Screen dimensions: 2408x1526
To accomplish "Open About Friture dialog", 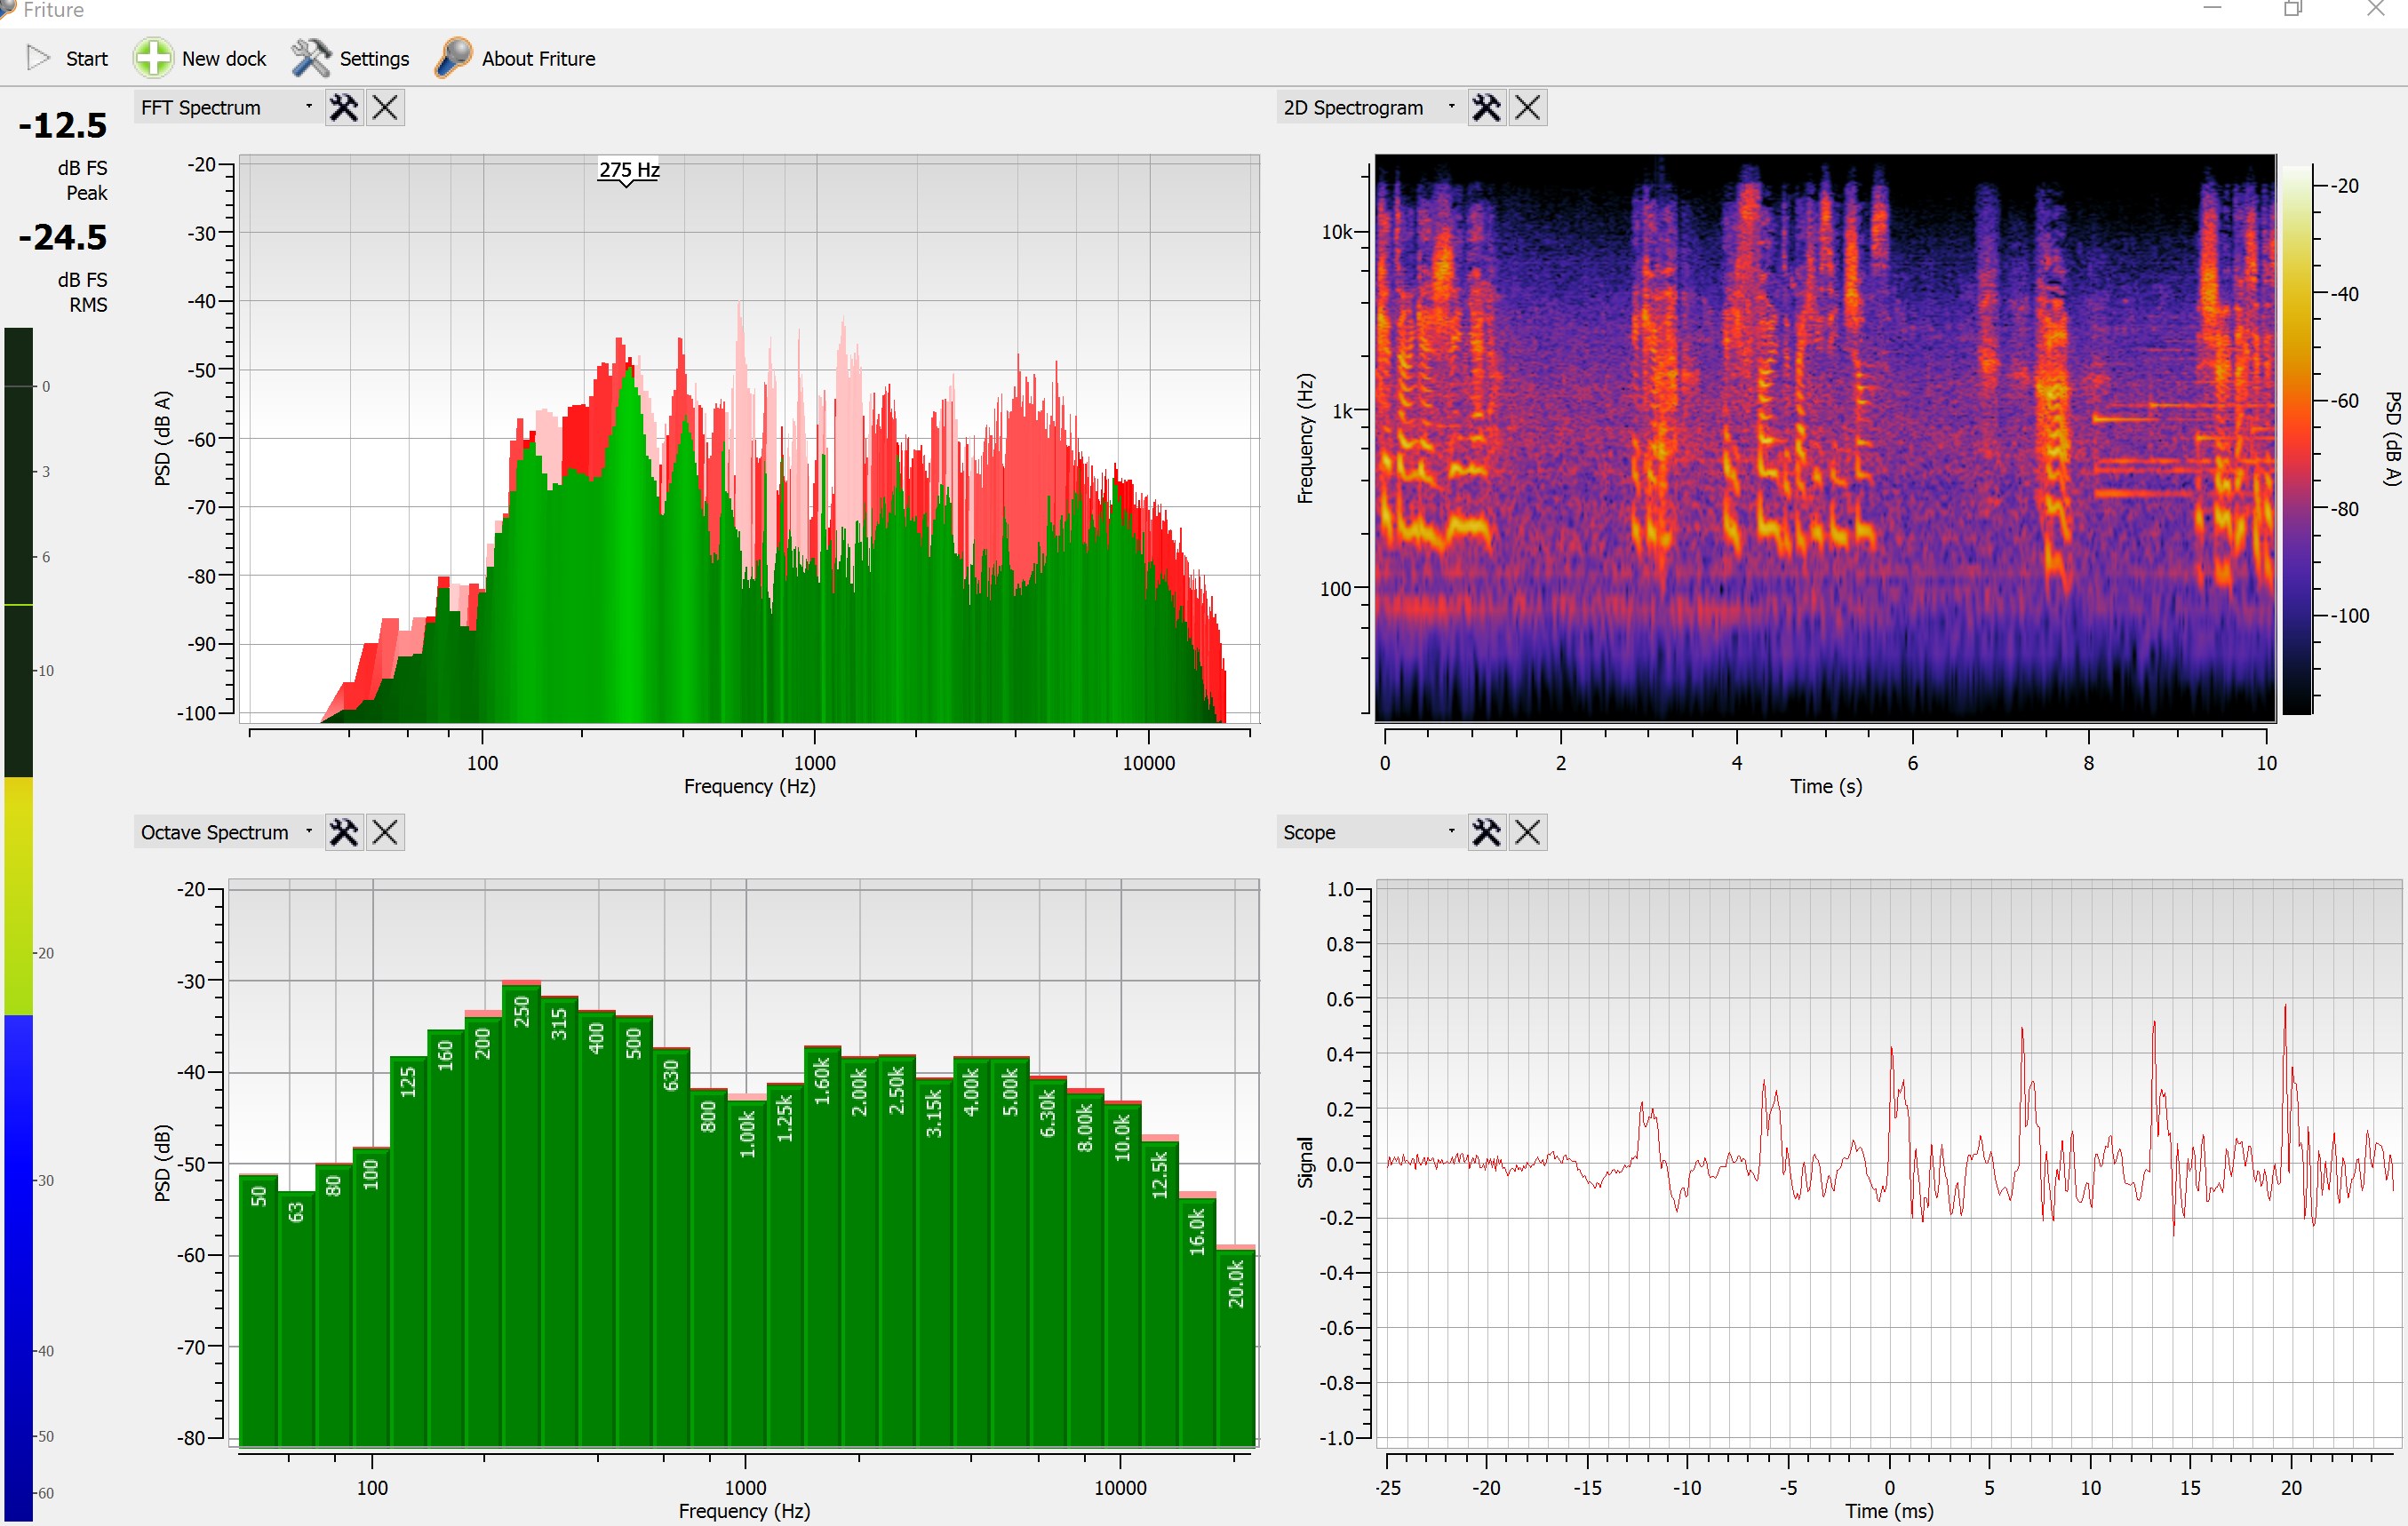I will tap(516, 58).
